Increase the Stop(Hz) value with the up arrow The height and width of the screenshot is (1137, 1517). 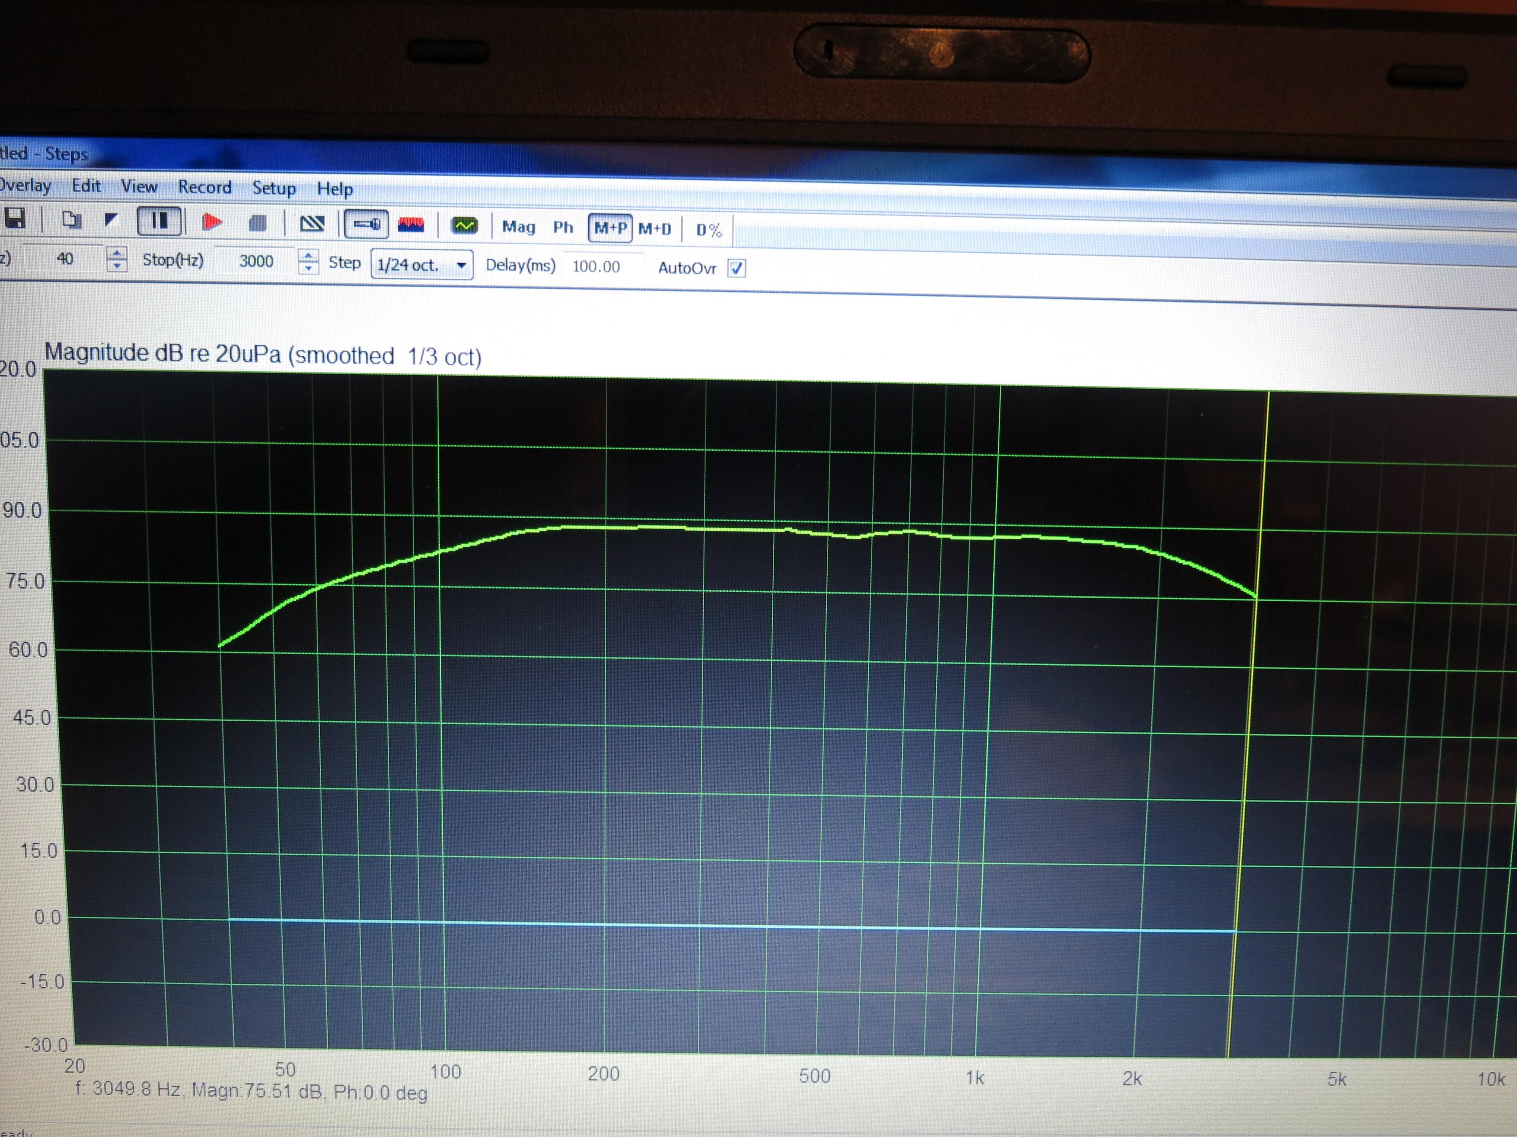309,256
